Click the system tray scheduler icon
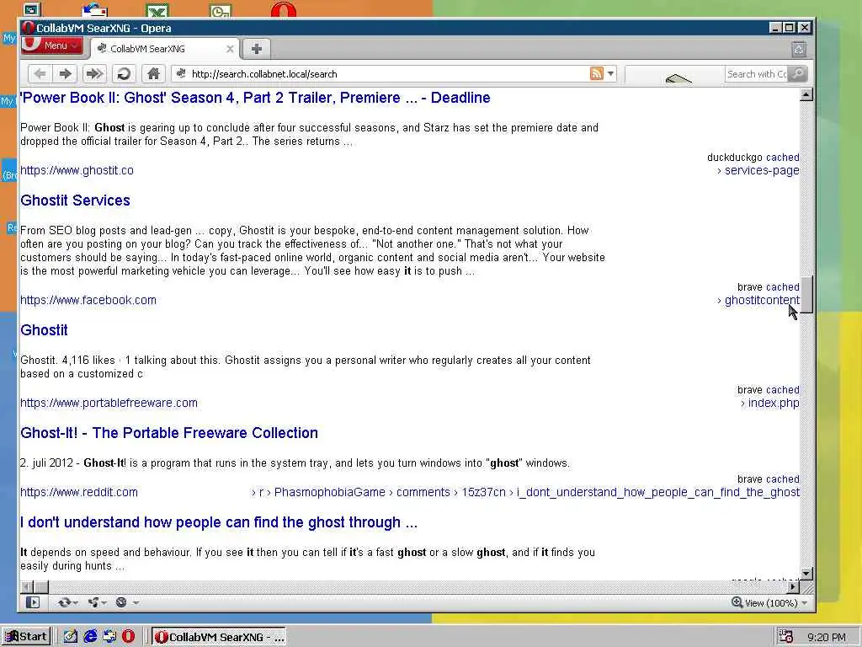The image size is (862, 647). 786,637
